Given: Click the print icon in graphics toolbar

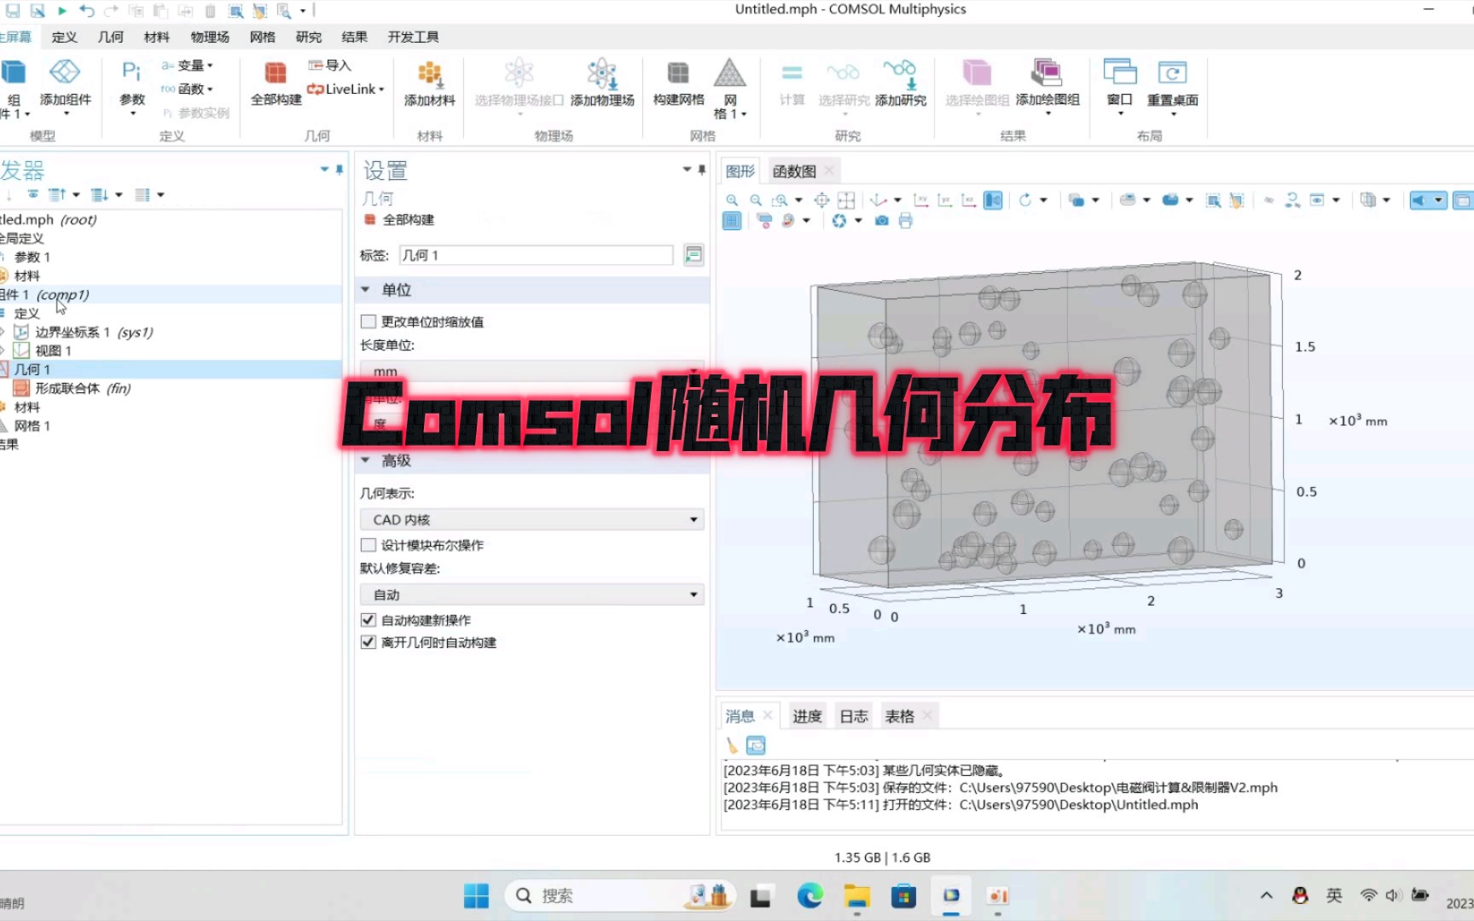Looking at the screenshot, I should 904,220.
